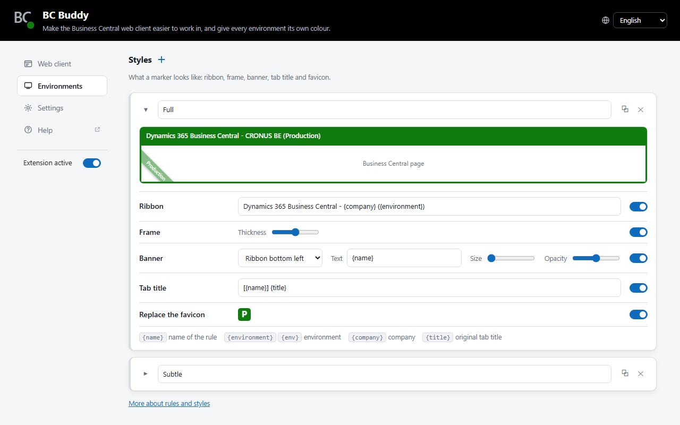
Task: Open More about rules and styles link
Action: [x=169, y=403]
